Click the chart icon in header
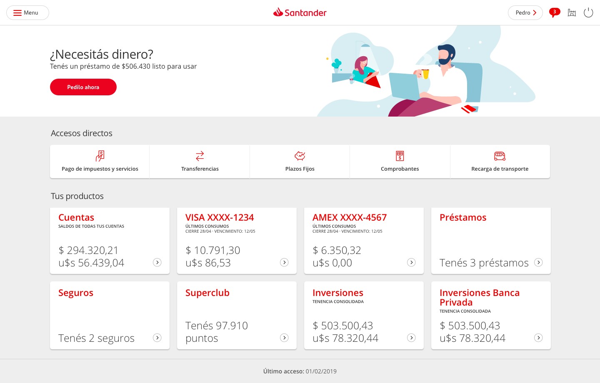Image resolution: width=600 pixels, height=383 pixels. click(x=572, y=13)
